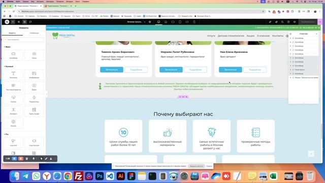
Task: Click the О клинике menu link
Action: pos(263,36)
